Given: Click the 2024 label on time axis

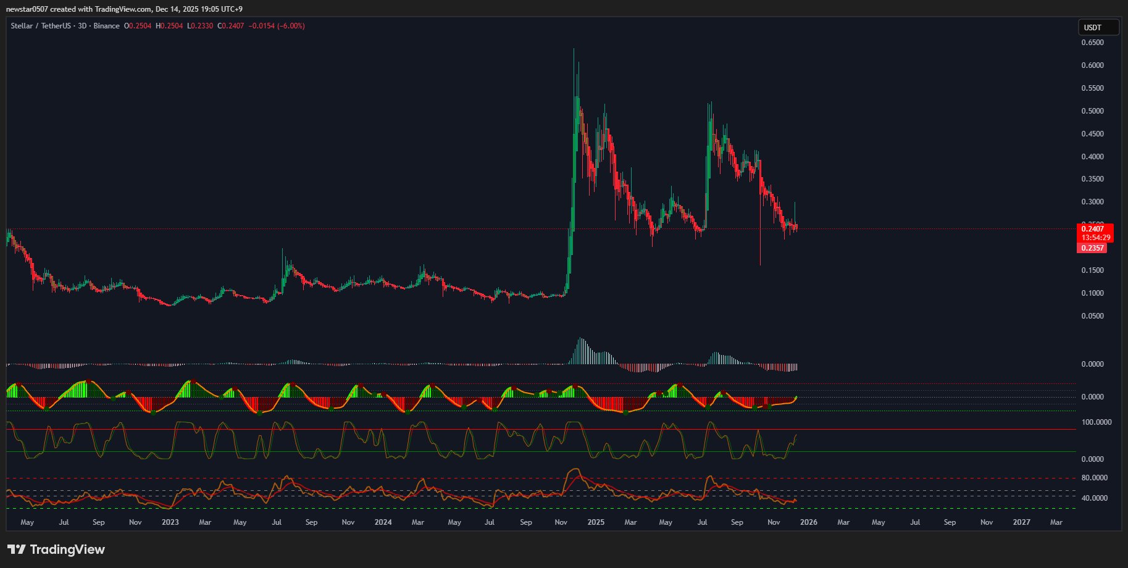Looking at the screenshot, I should click(x=383, y=522).
